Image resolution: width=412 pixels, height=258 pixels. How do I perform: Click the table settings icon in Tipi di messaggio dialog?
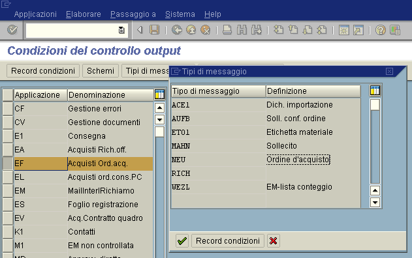375,91
